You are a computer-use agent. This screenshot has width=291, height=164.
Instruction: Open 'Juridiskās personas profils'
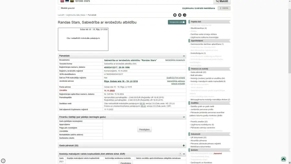(201, 110)
